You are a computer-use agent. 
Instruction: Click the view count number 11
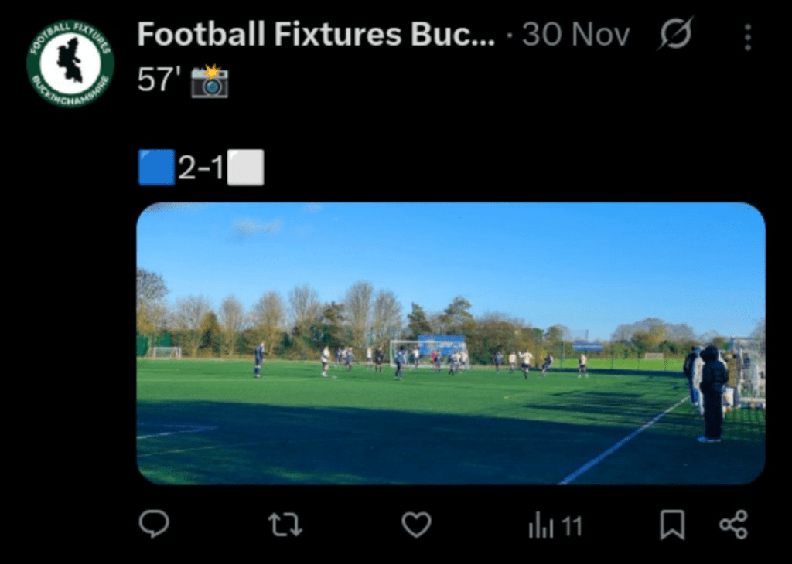572,527
